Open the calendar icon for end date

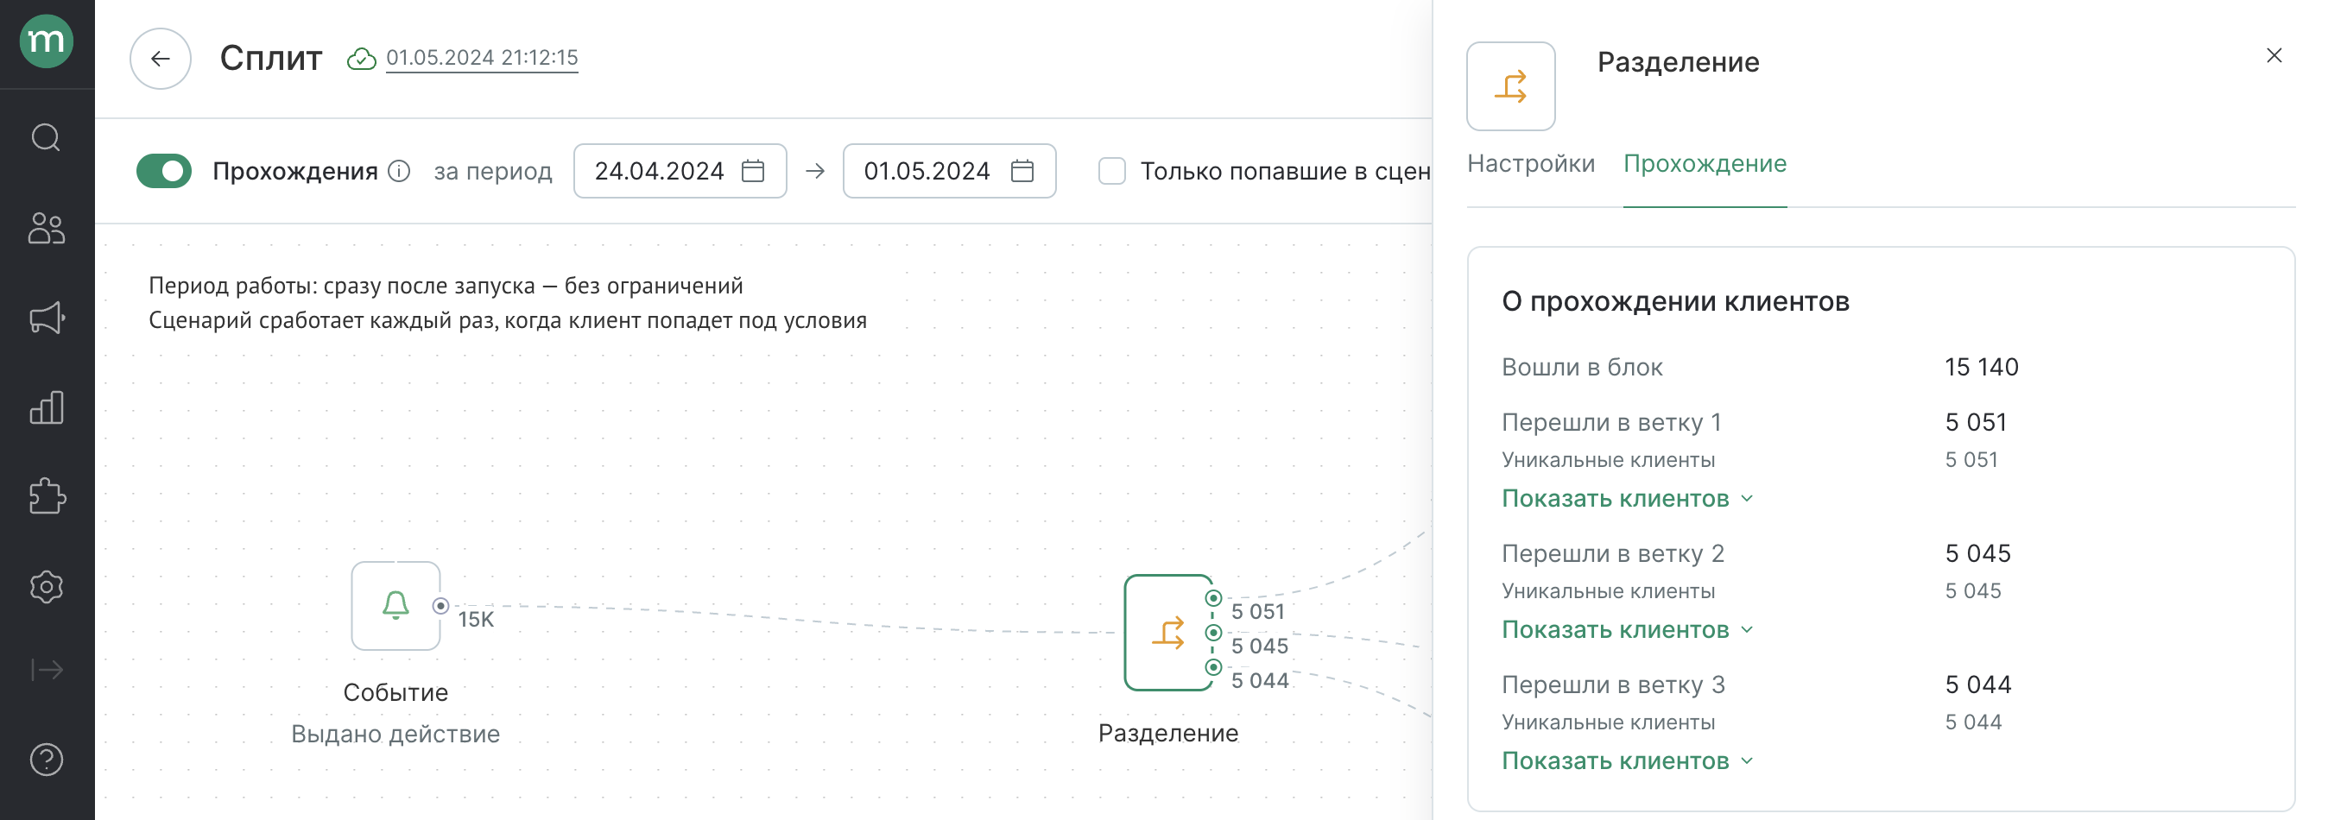1022,171
